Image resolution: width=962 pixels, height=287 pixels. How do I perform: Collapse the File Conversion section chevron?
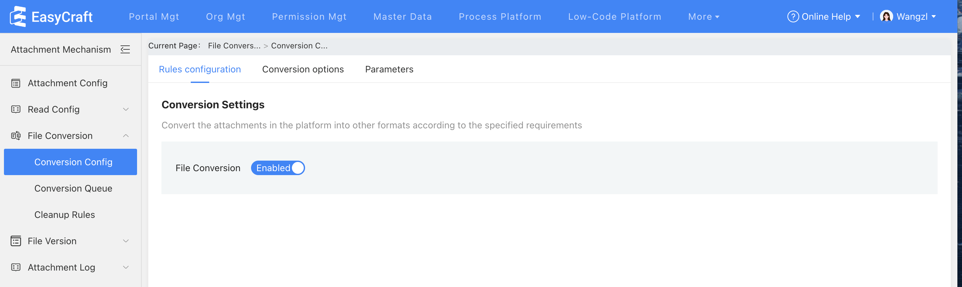[126, 136]
